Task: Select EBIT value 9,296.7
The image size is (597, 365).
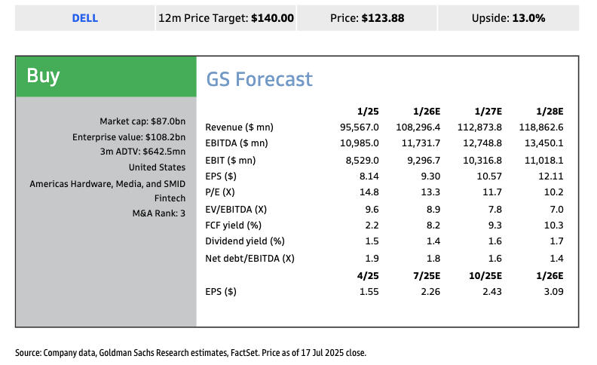Action: point(424,161)
